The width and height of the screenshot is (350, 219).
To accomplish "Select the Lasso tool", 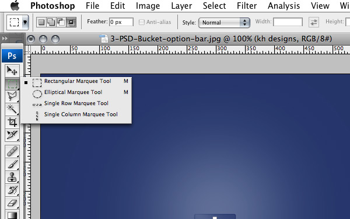I will tap(12, 96).
